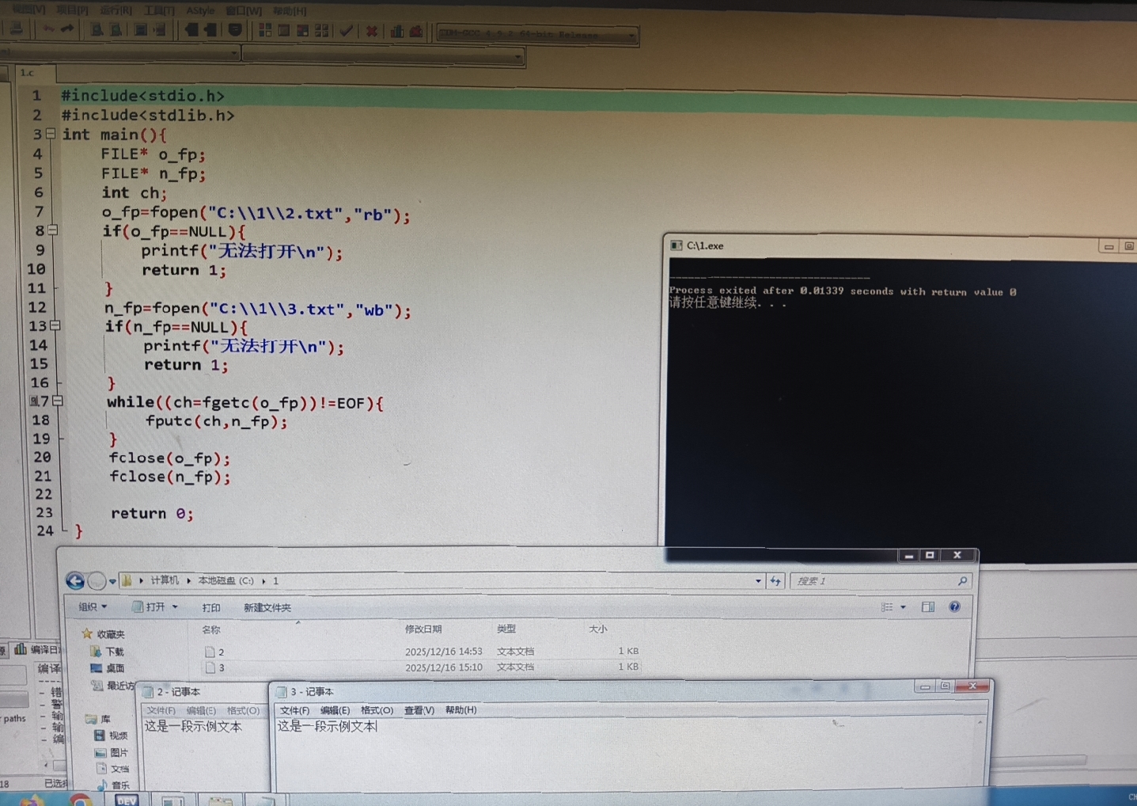Click Explorer change view icon
The height and width of the screenshot is (806, 1137).
click(887, 607)
